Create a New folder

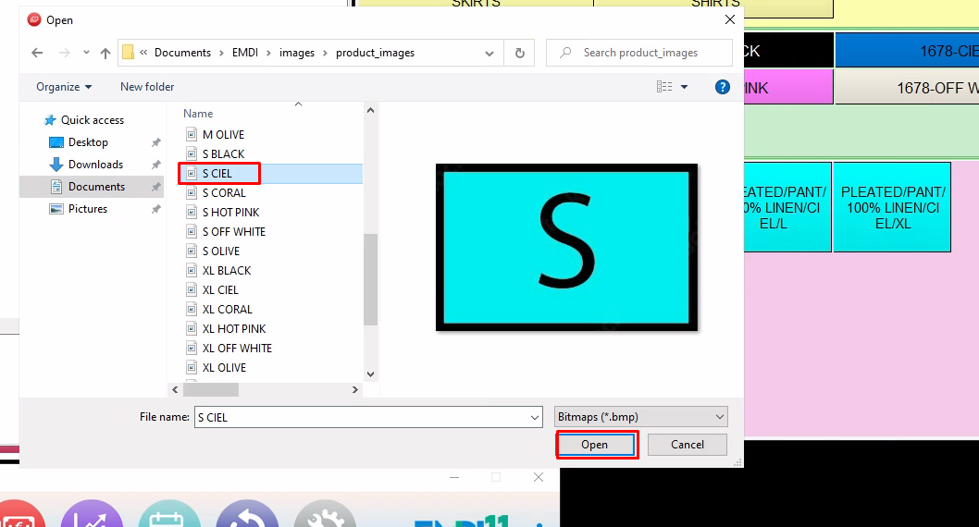(x=147, y=87)
